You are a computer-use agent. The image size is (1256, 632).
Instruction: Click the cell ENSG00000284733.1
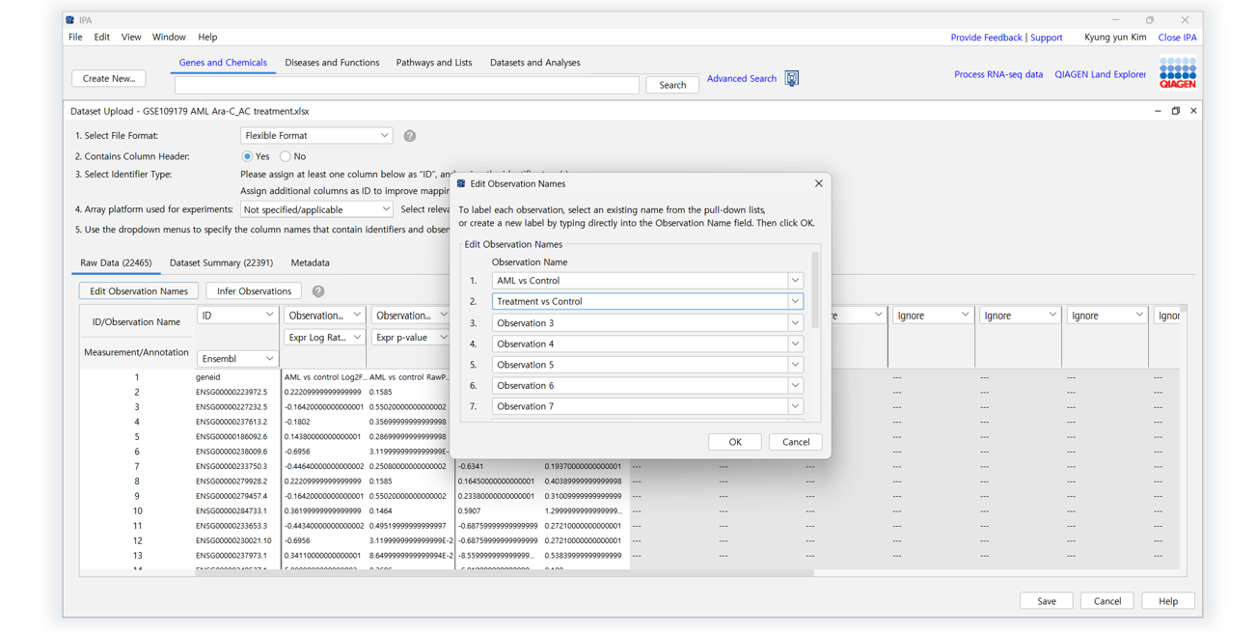pos(232,511)
